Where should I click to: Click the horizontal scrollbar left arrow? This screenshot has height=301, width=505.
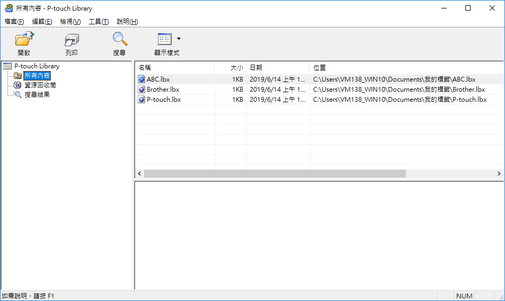click(x=139, y=173)
